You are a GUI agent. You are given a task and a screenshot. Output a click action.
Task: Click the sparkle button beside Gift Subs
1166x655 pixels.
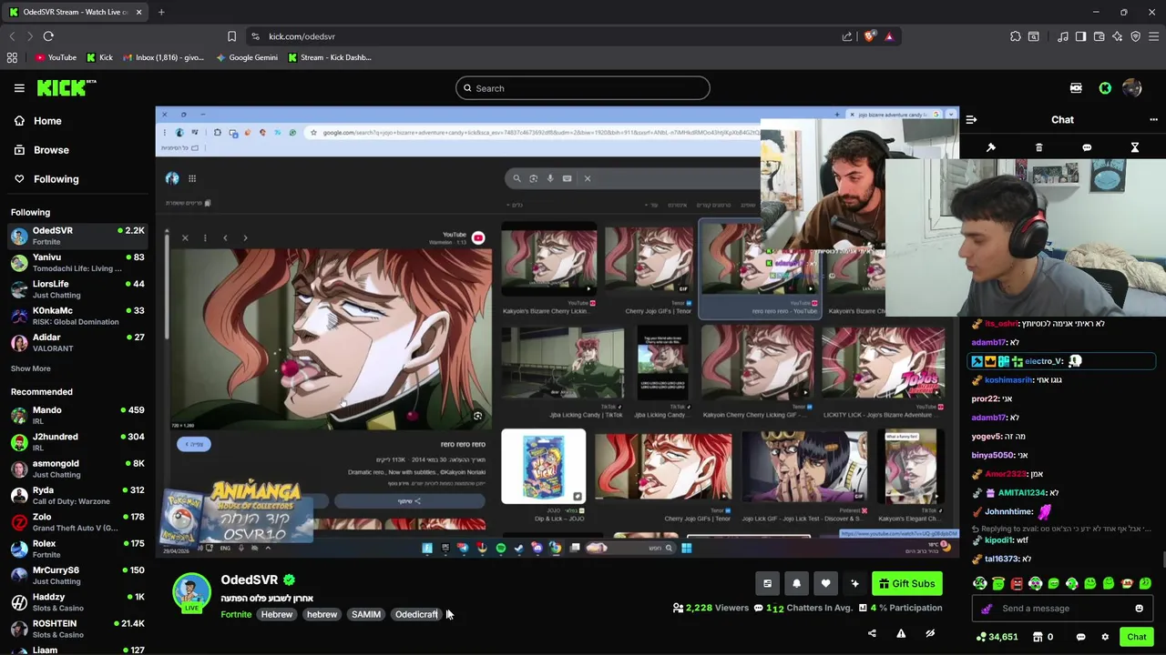(x=854, y=584)
